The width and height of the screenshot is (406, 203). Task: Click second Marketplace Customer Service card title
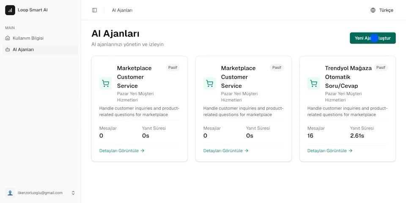tap(238, 77)
